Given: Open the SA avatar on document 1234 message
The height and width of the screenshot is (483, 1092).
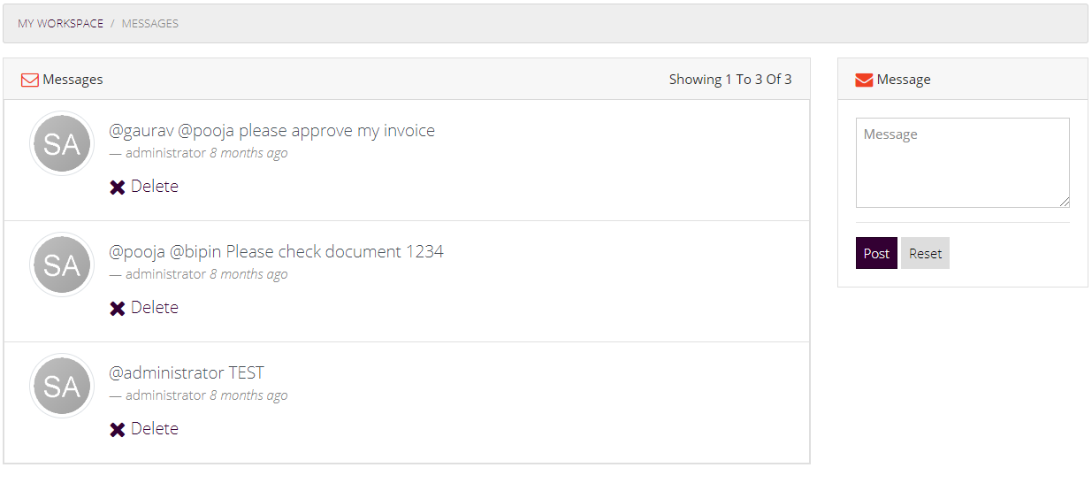Looking at the screenshot, I should [62, 264].
